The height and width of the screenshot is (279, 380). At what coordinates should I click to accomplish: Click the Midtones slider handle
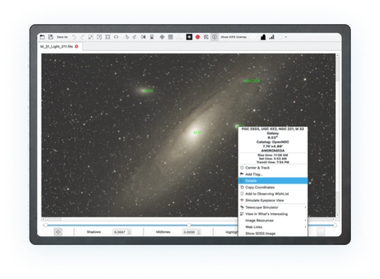pyautogui.click(x=189, y=226)
